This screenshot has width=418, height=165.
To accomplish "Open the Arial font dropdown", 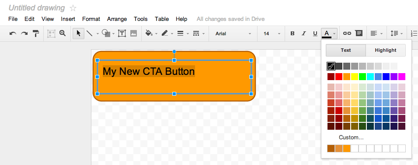I will coord(233,34).
